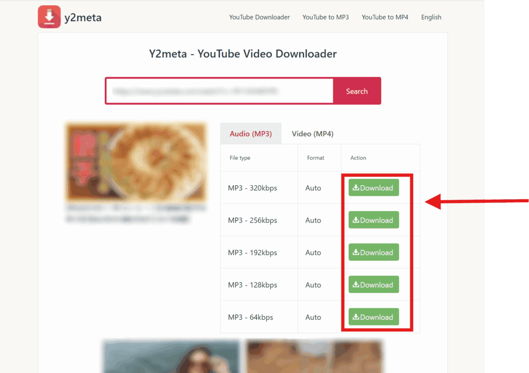529x373 pixels.
Task: Click the blurred video thumbnail of noodles
Action: click(136, 162)
